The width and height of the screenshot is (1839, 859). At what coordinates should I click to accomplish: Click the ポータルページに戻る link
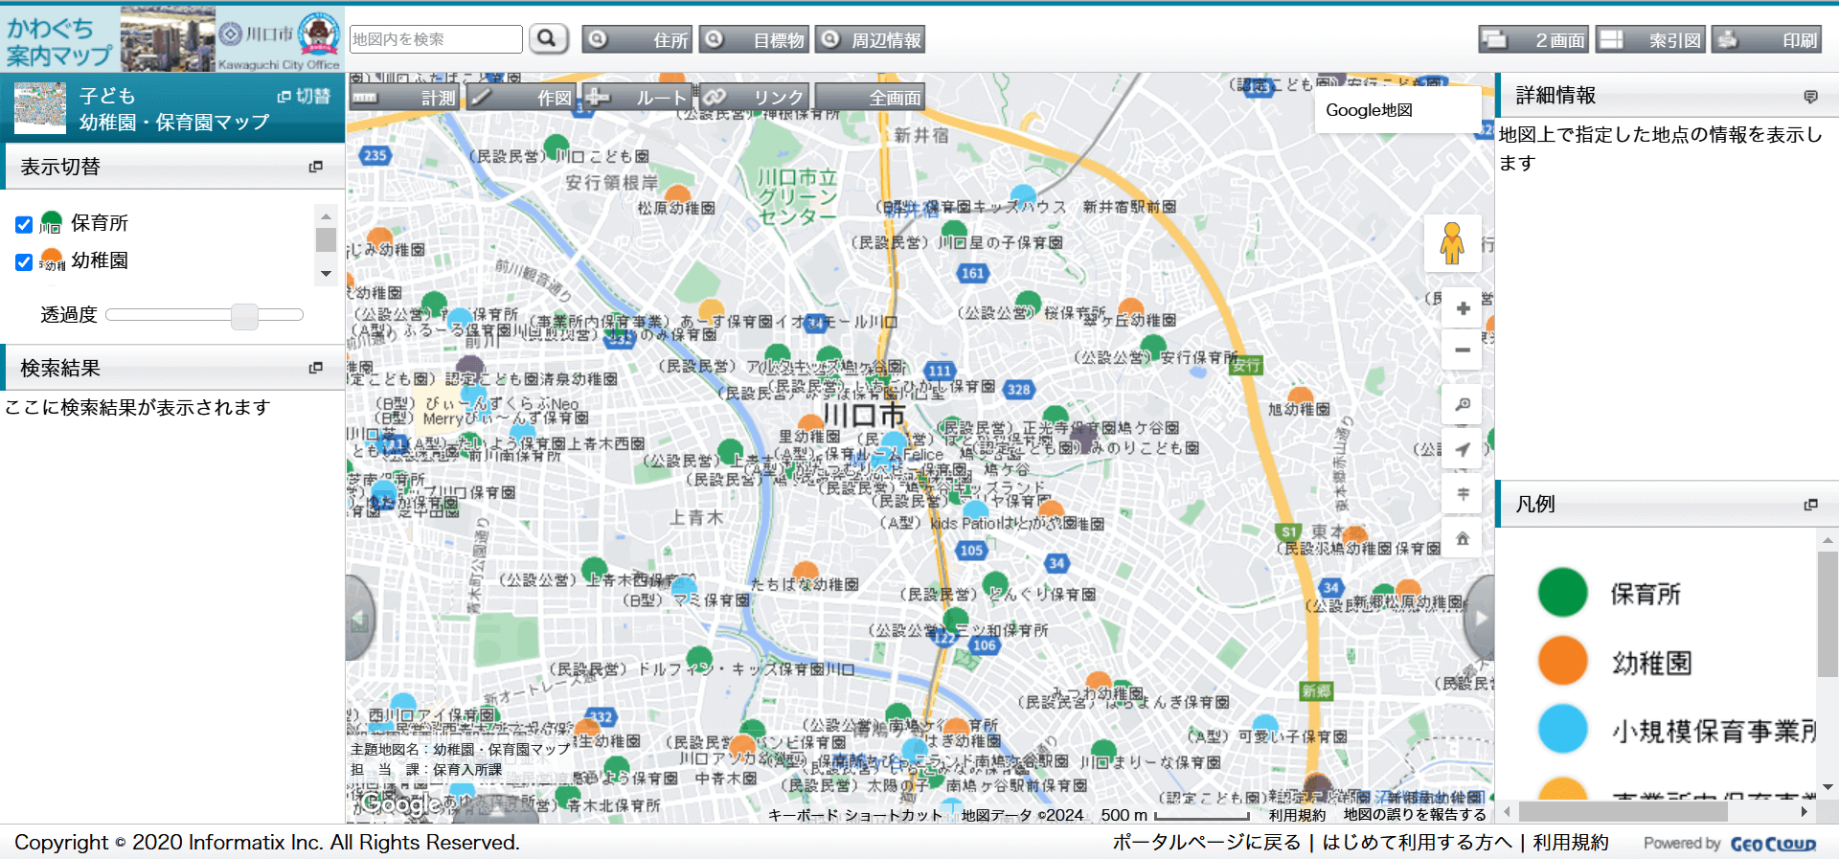tap(1206, 843)
